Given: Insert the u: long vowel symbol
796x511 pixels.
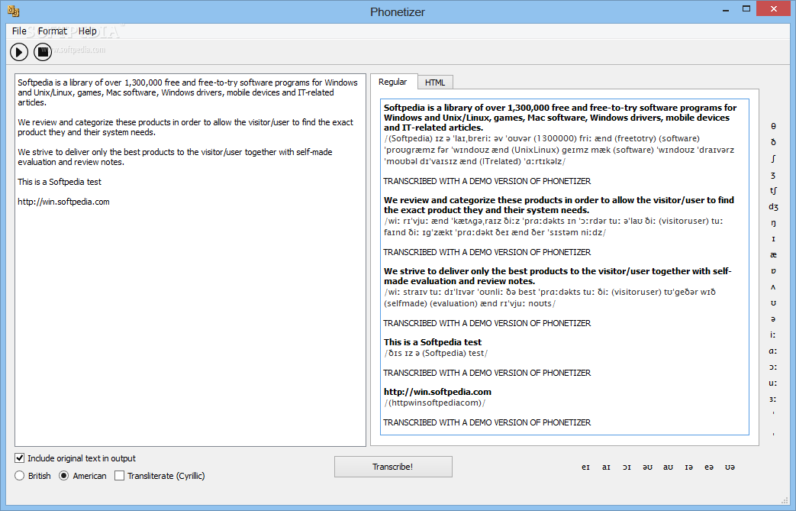Looking at the screenshot, I should [773, 383].
